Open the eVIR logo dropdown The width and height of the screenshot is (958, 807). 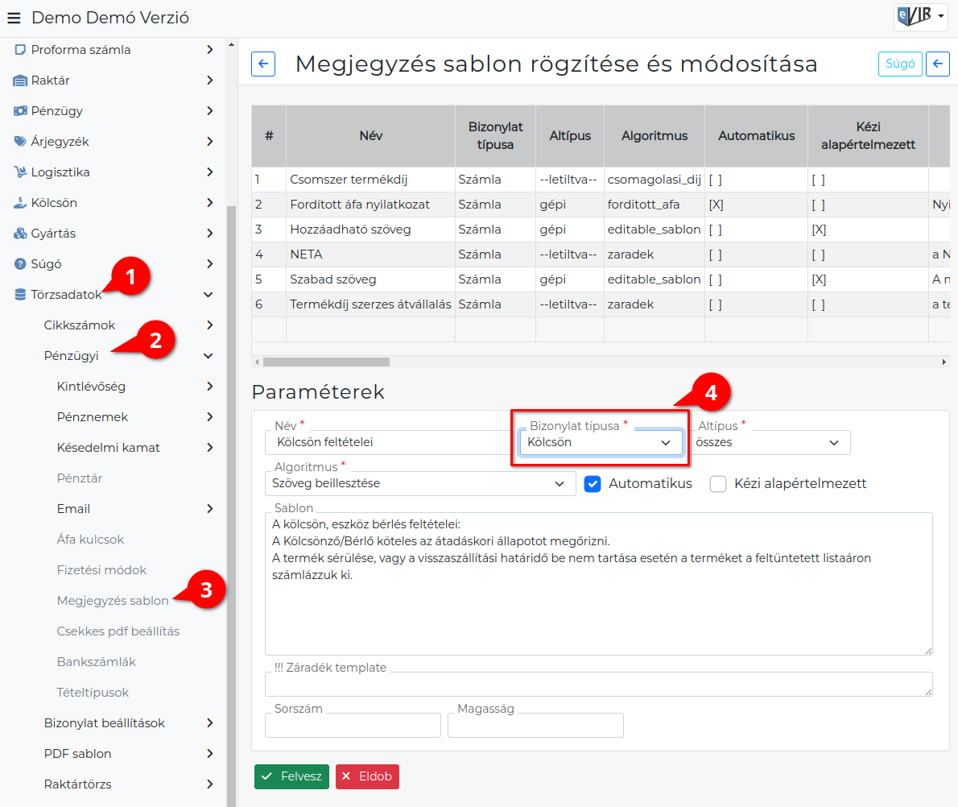(x=921, y=15)
